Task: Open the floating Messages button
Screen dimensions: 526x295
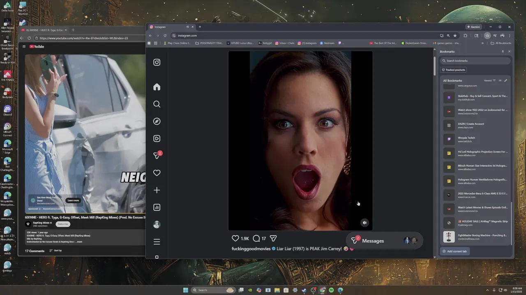Action: tap(384, 241)
